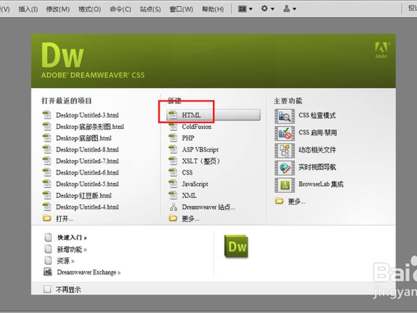The height and width of the screenshot is (313, 417).
Task: Open the 快速入门 guide link
Action: pyautogui.click(x=72, y=237)
